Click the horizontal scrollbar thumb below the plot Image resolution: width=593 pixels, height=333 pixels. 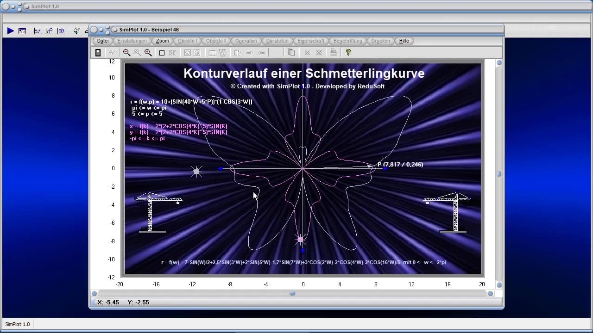pyautogui.click(x=292, y=293)
